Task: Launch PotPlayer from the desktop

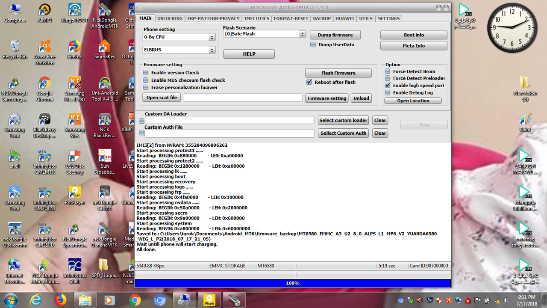Action: pyautogui.click(x=75, y=195)
